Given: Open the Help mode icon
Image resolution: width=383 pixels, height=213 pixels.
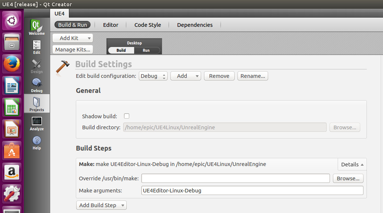Looking at the screenshot, I should point(36,142).
